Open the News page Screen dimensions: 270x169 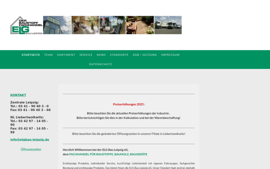coord(101,55)
